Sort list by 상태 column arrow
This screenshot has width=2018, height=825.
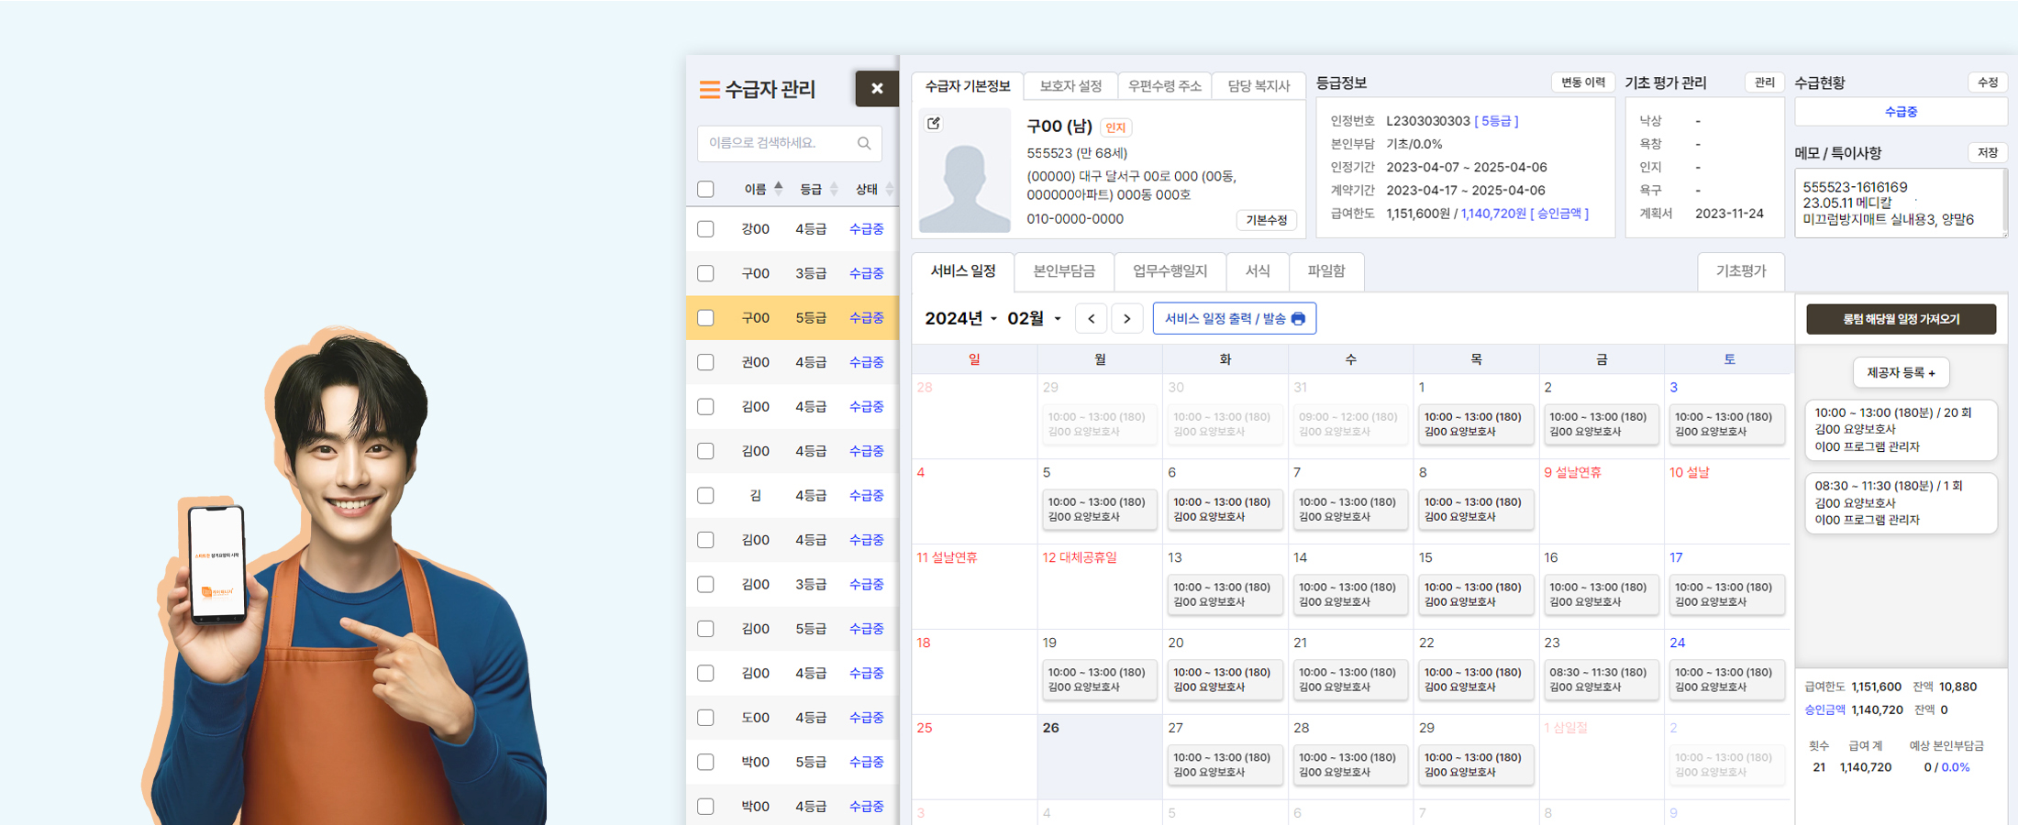[x=889, y=189]
